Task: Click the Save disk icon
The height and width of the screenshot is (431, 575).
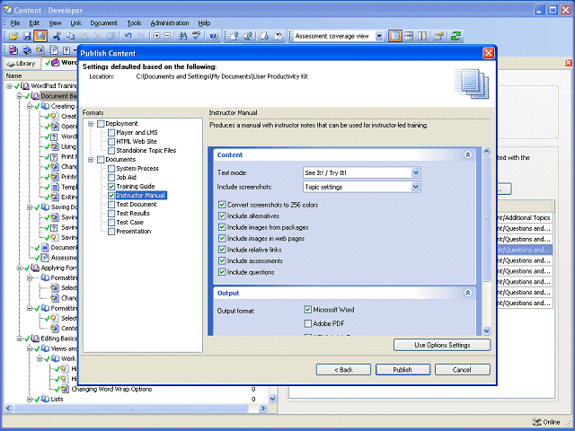Action: tap(27, 36)
